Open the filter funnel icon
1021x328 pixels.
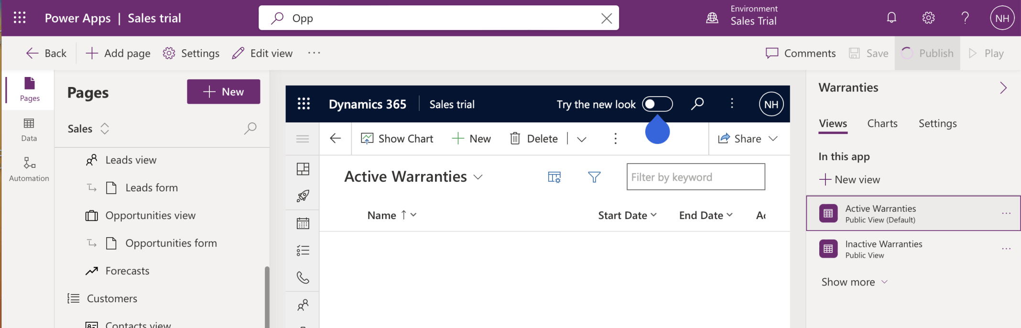(x=594, y=177)
